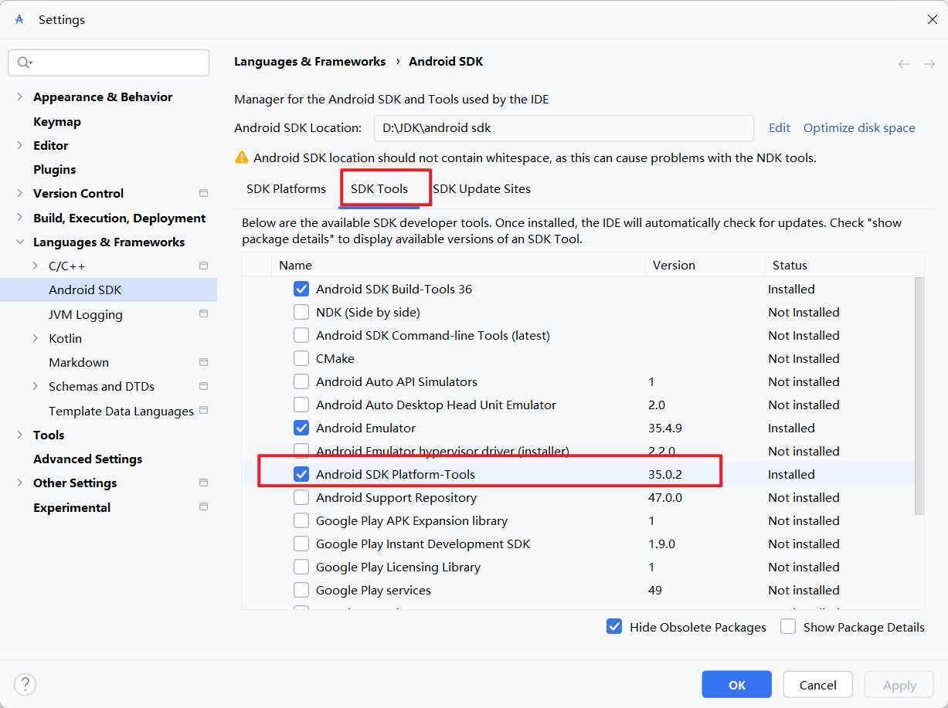Open SDK Update Sites tab
Viewport: 948px width, 708px height.
tap(481, 188)
